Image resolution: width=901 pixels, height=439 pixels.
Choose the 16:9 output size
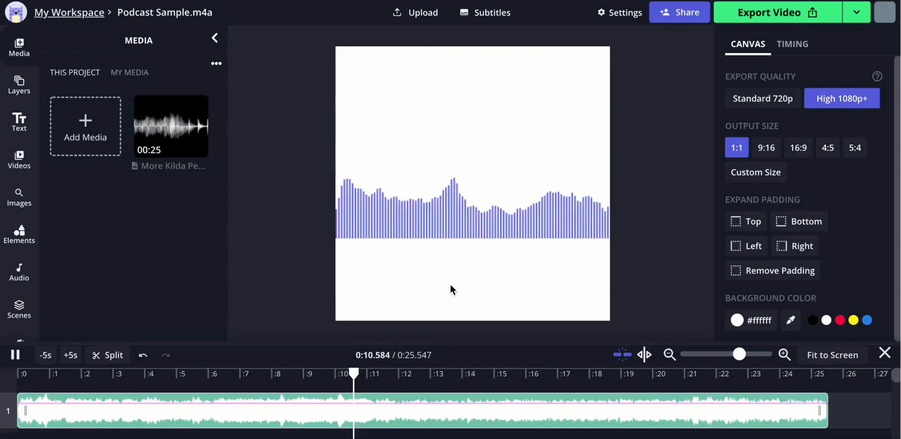(798, 148)
